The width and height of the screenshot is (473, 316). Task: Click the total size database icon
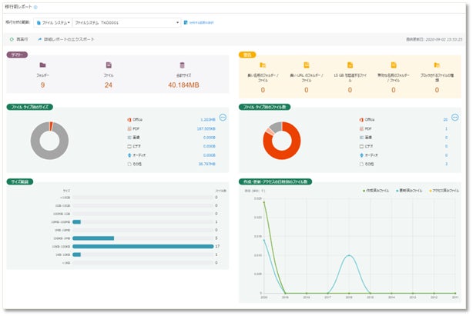[x=182, y=66]
